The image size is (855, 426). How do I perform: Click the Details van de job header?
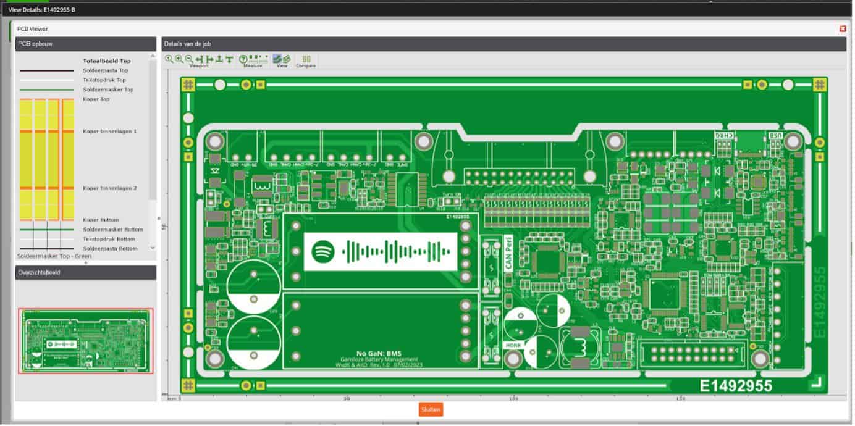click(503, 44)
